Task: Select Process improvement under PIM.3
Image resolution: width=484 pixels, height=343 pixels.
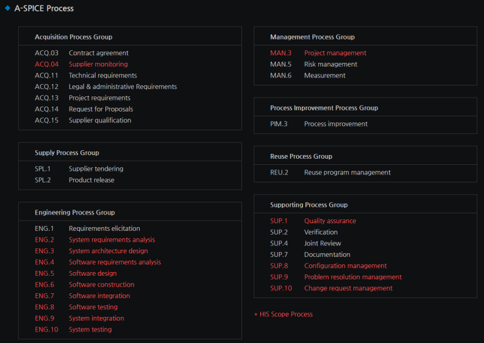Action: (x=335, y=124)
